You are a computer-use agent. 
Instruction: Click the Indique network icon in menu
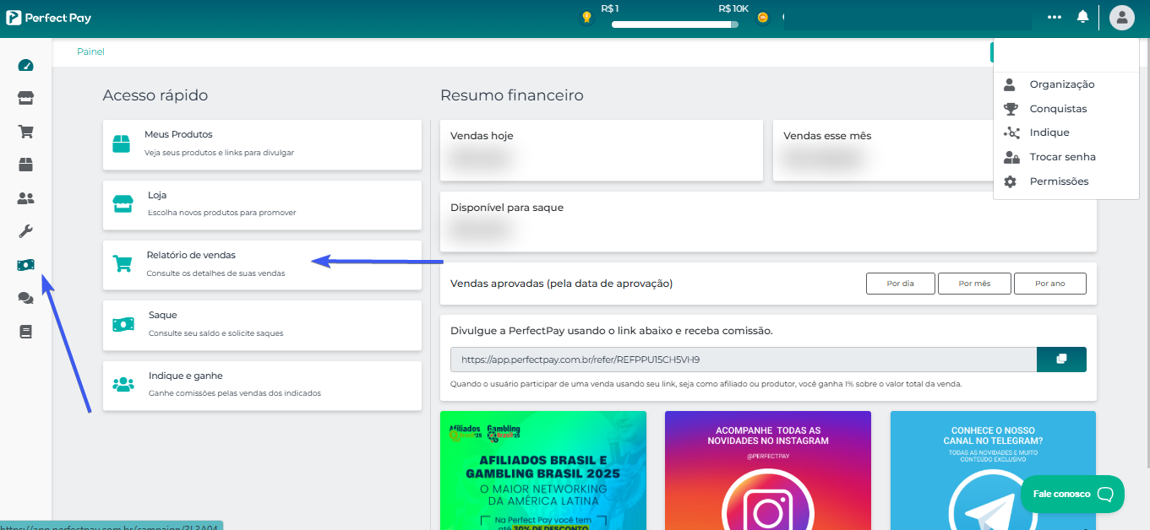point(1011,132)
